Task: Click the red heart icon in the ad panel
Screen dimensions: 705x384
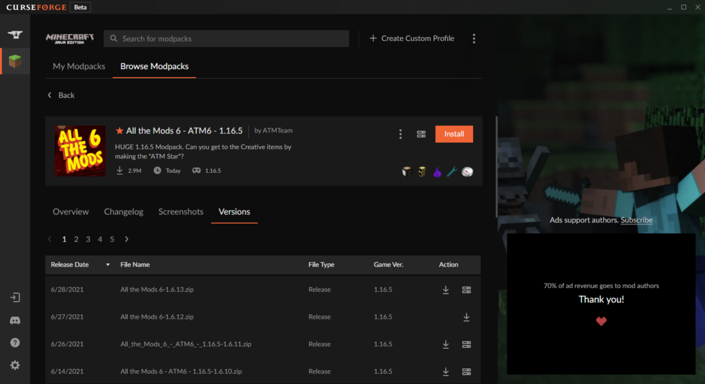Action: point(601,321)
